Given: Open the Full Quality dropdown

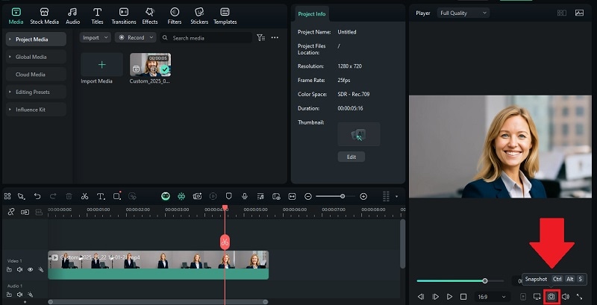Looking at the screenshot, I should tap(463, 13).
